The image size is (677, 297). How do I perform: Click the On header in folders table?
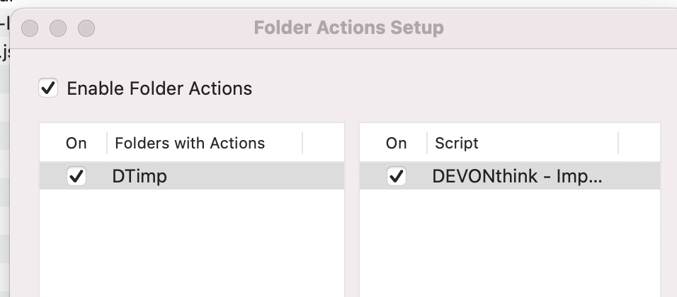click(x=76, y=143)
